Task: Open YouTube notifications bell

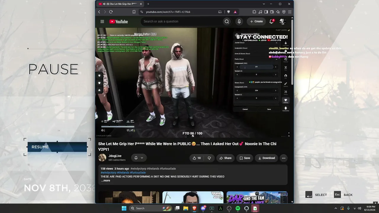Action: (272, 21)
